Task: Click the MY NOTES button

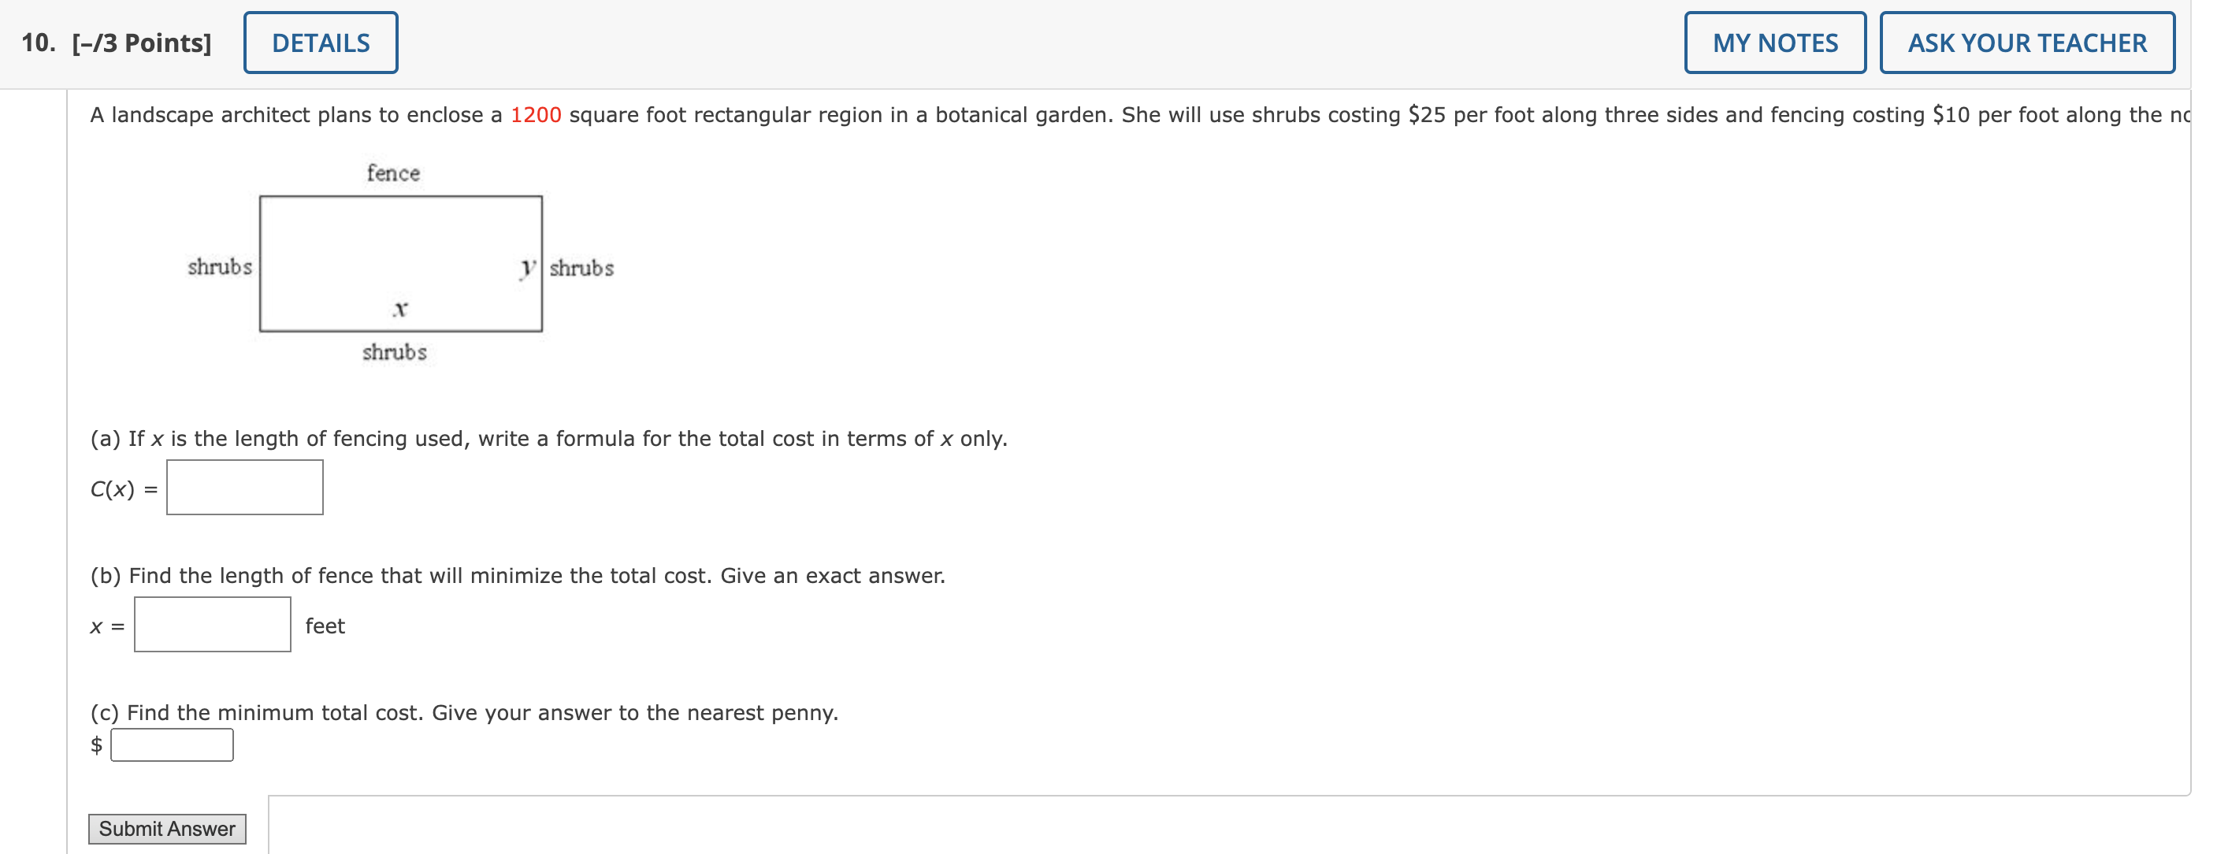Action: (x=1773, y=43)
